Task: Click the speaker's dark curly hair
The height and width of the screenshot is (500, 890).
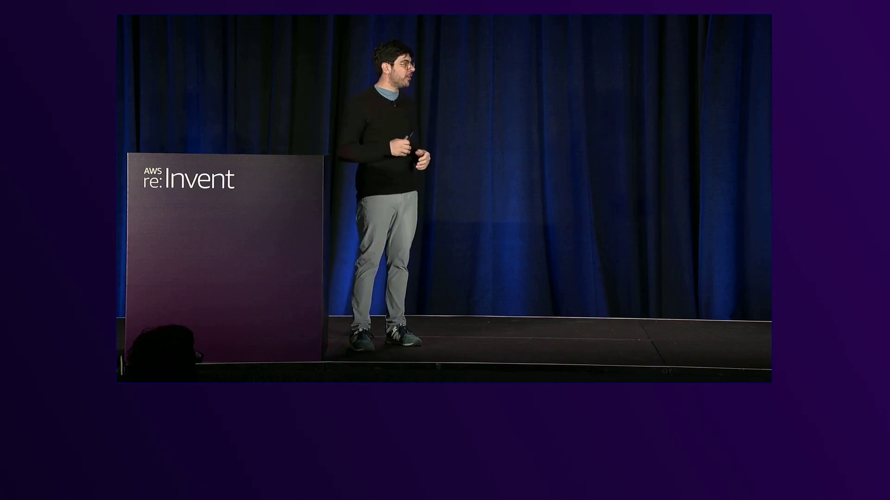Action: (x=391, y=51)
